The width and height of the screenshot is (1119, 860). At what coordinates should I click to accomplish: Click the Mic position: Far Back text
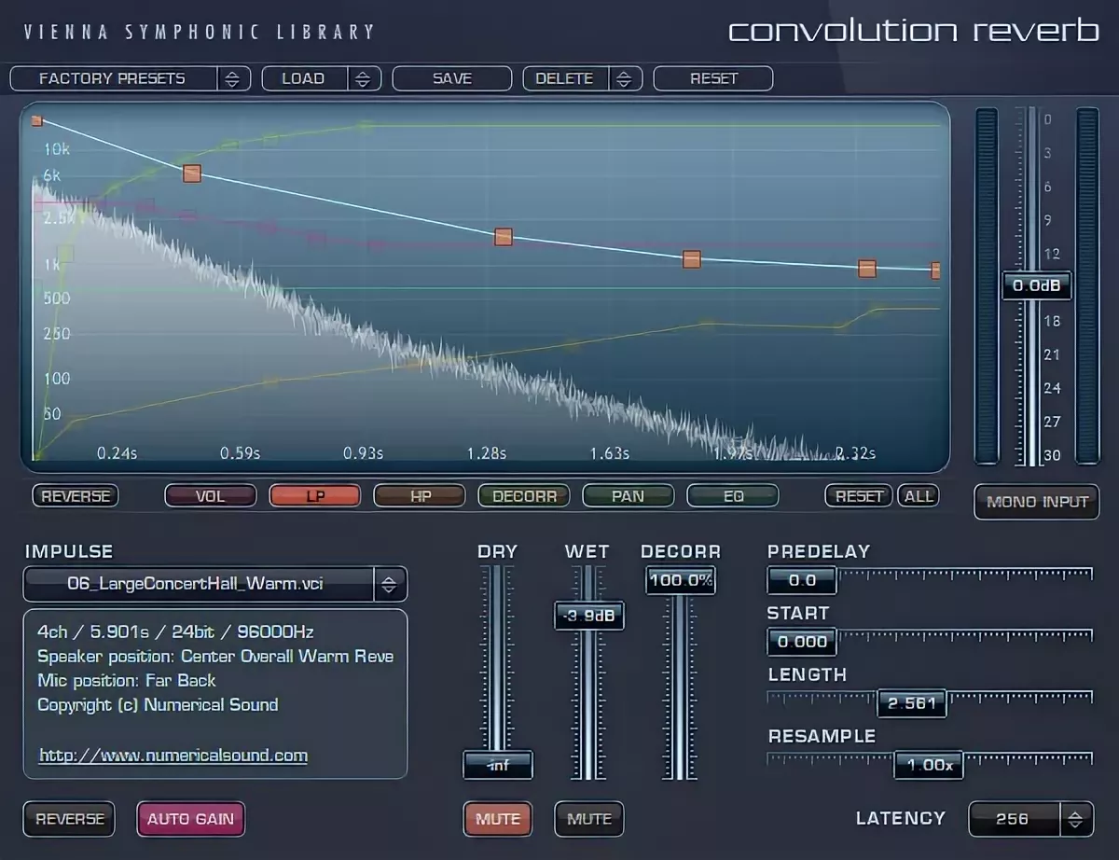[x=127, y=680]
